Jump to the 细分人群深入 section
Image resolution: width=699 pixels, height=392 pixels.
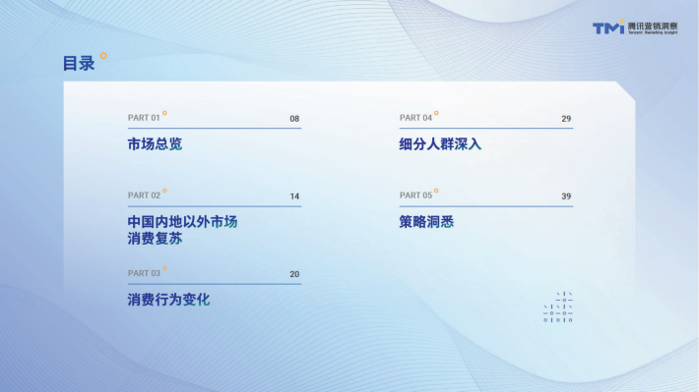pyautogui.click(x=440, y=144)
